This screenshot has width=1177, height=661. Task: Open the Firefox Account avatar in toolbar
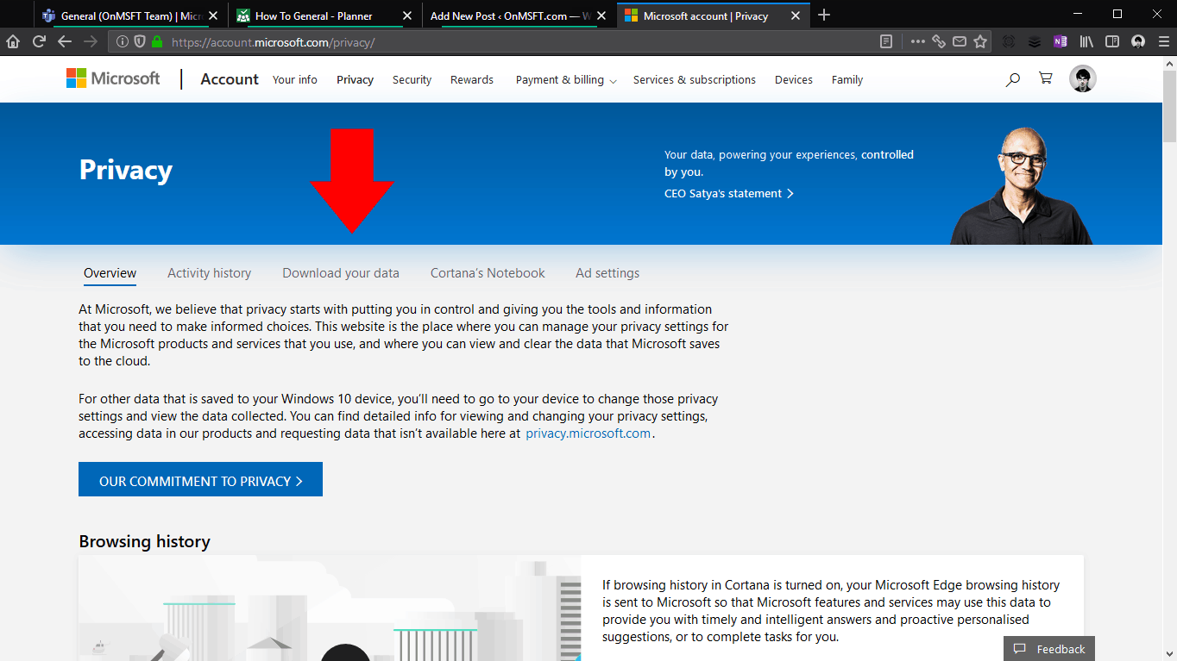(x=1138, y=41)
